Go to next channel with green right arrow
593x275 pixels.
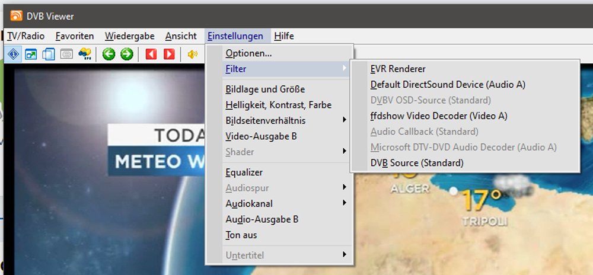coord(127,55)
